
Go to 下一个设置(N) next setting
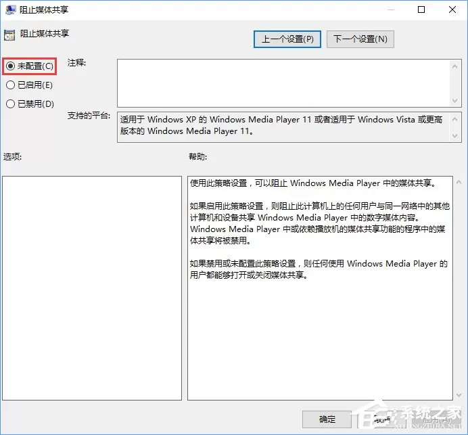click(360, 39)
